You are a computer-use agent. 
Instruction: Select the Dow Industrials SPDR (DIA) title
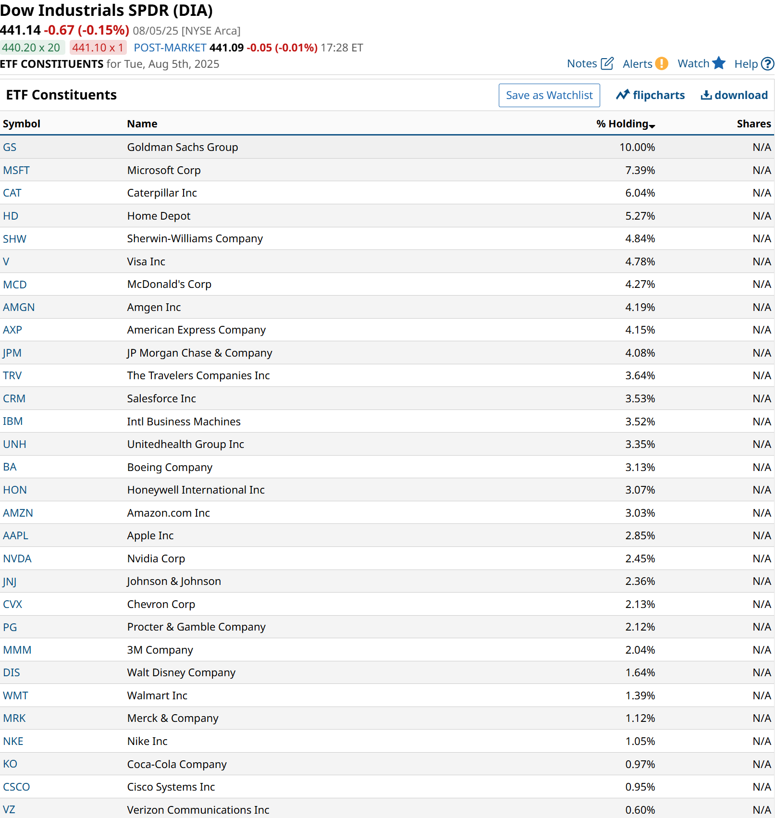(107, 10)
